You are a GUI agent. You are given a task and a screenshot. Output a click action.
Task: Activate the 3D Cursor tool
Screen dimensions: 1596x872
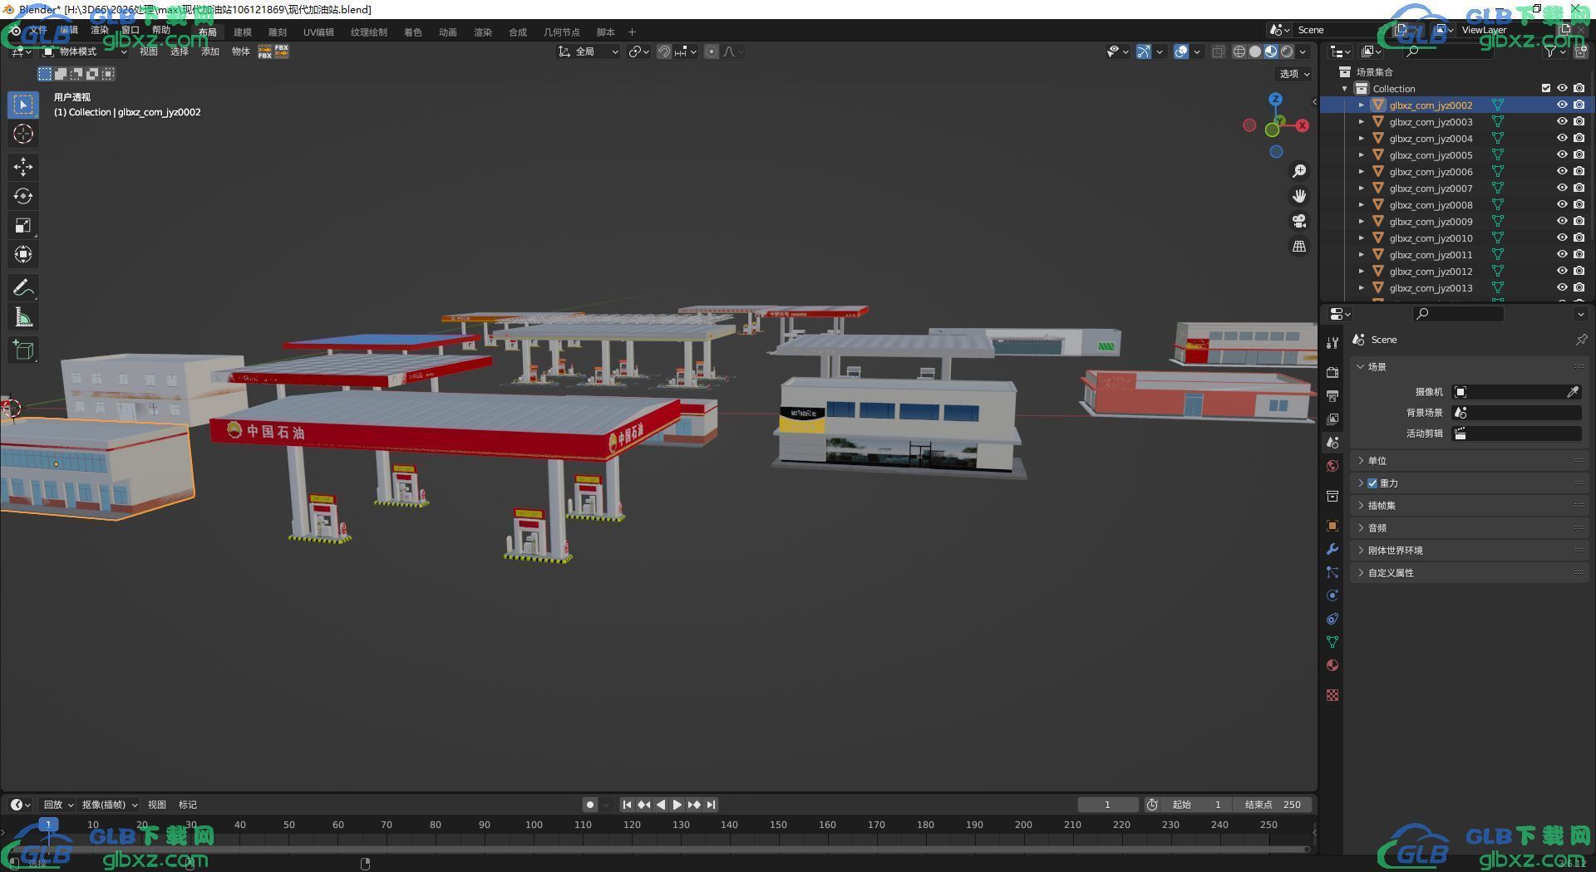point(23,134)
